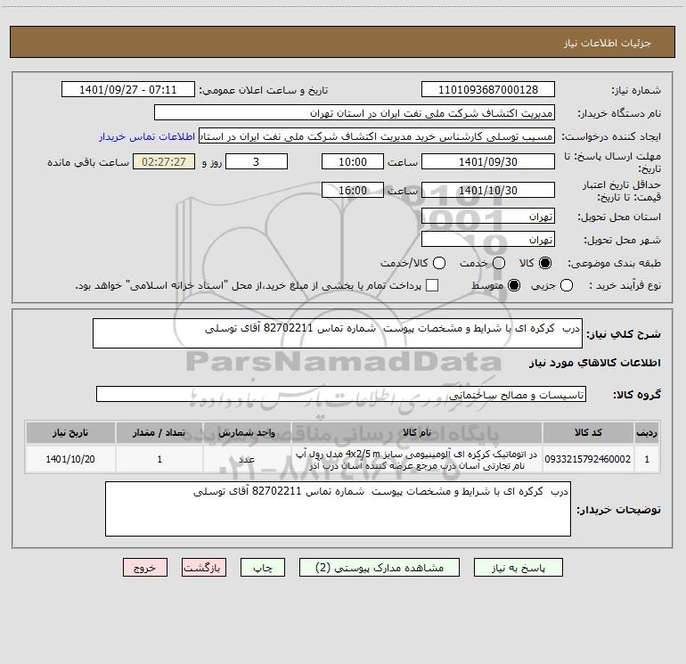686x664 pixels.
Task: Open مشاهده مدارک پیوستی (2) button
Action: click(380, 567)
